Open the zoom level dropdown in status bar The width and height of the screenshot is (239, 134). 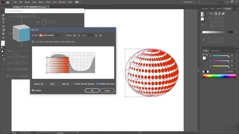[x=21, y=133]
